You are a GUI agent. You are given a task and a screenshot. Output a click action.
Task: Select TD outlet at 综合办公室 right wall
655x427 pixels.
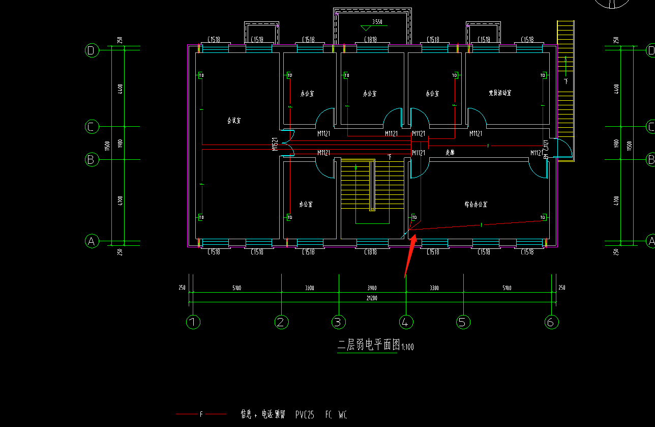pos(543,217)
